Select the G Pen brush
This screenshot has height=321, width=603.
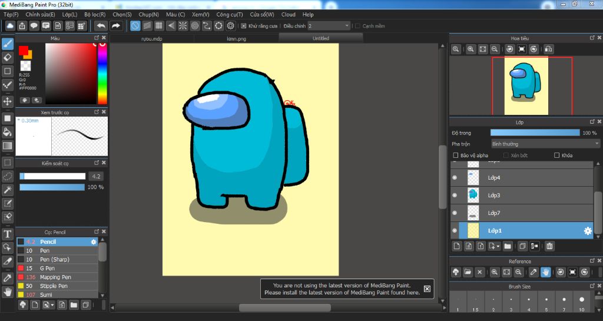pos(57,268)
